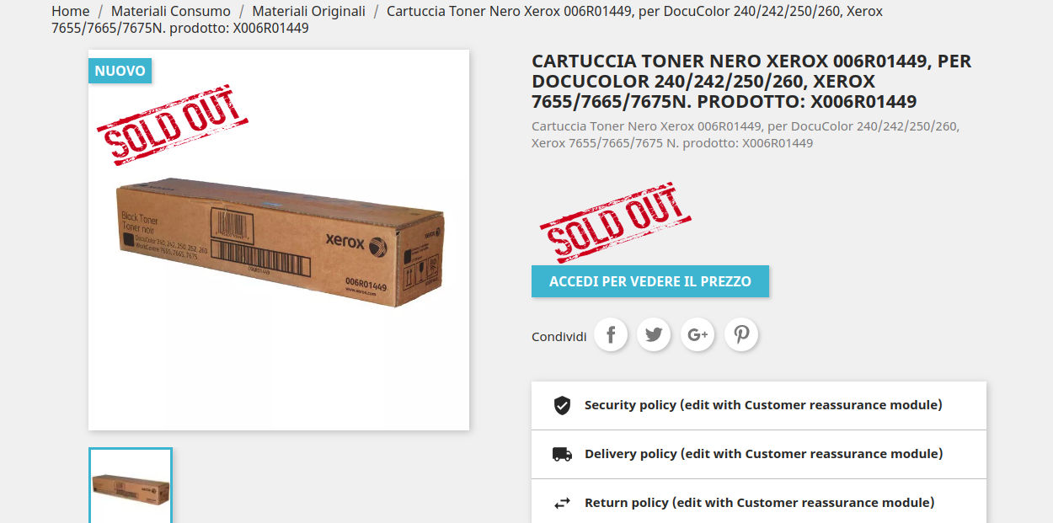This screenshot has width=1053, height=523.
Task: Open Materiali Originali breadcrumb
Action: [x=308, y=12]
